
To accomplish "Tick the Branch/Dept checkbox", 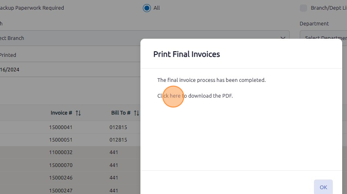I will 303,8.
